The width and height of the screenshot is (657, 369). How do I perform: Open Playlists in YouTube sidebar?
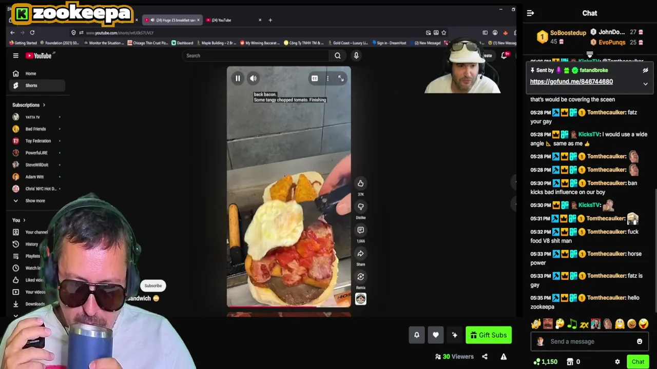[x=33, y=256]
